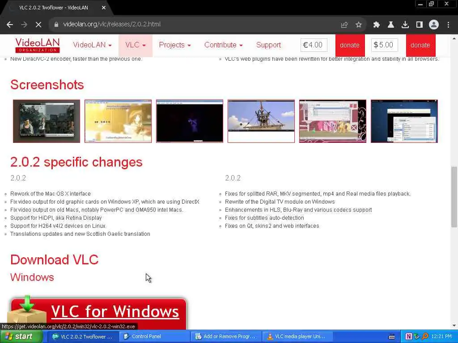Viewport: 458px width, 343px height.
Task: Click 'Fixes for subtitles auto-detection'
Action: [264, 218]
